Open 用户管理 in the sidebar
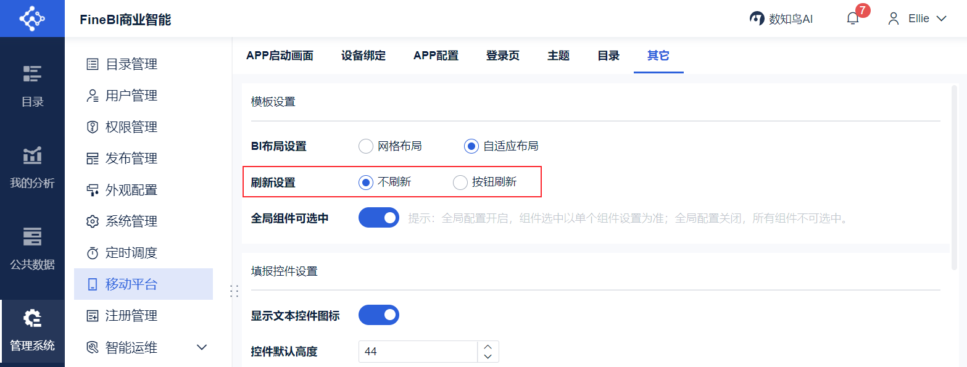The height and width of the screenshot is (367, 967). 131,96
